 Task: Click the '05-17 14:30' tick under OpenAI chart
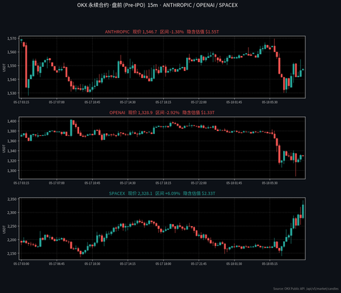click(128, 183)
